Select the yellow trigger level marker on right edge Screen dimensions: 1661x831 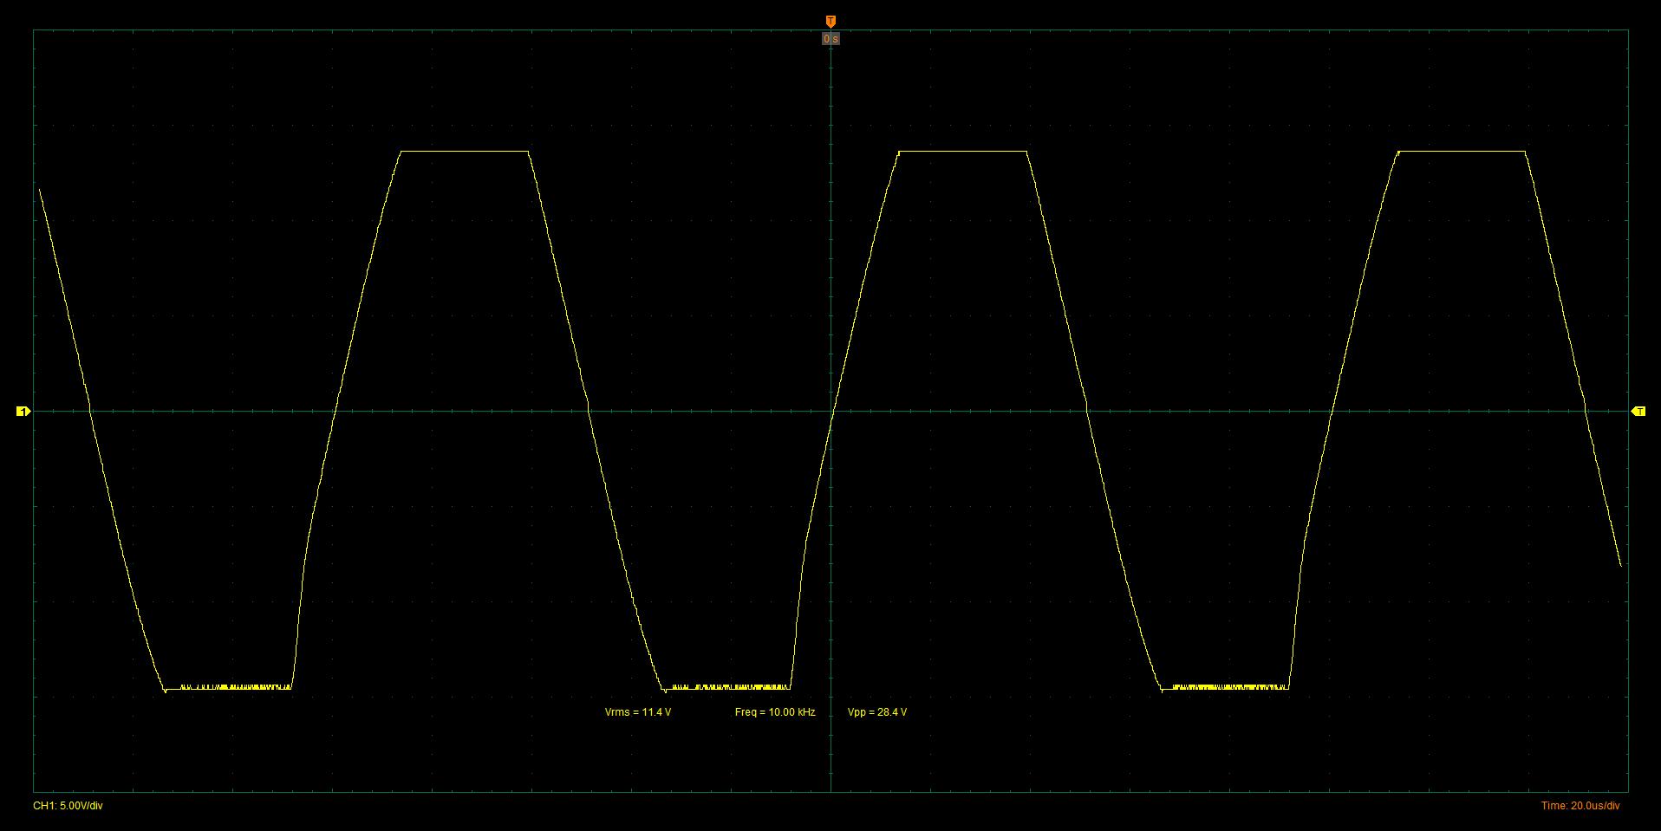(x=1638, y=411)
